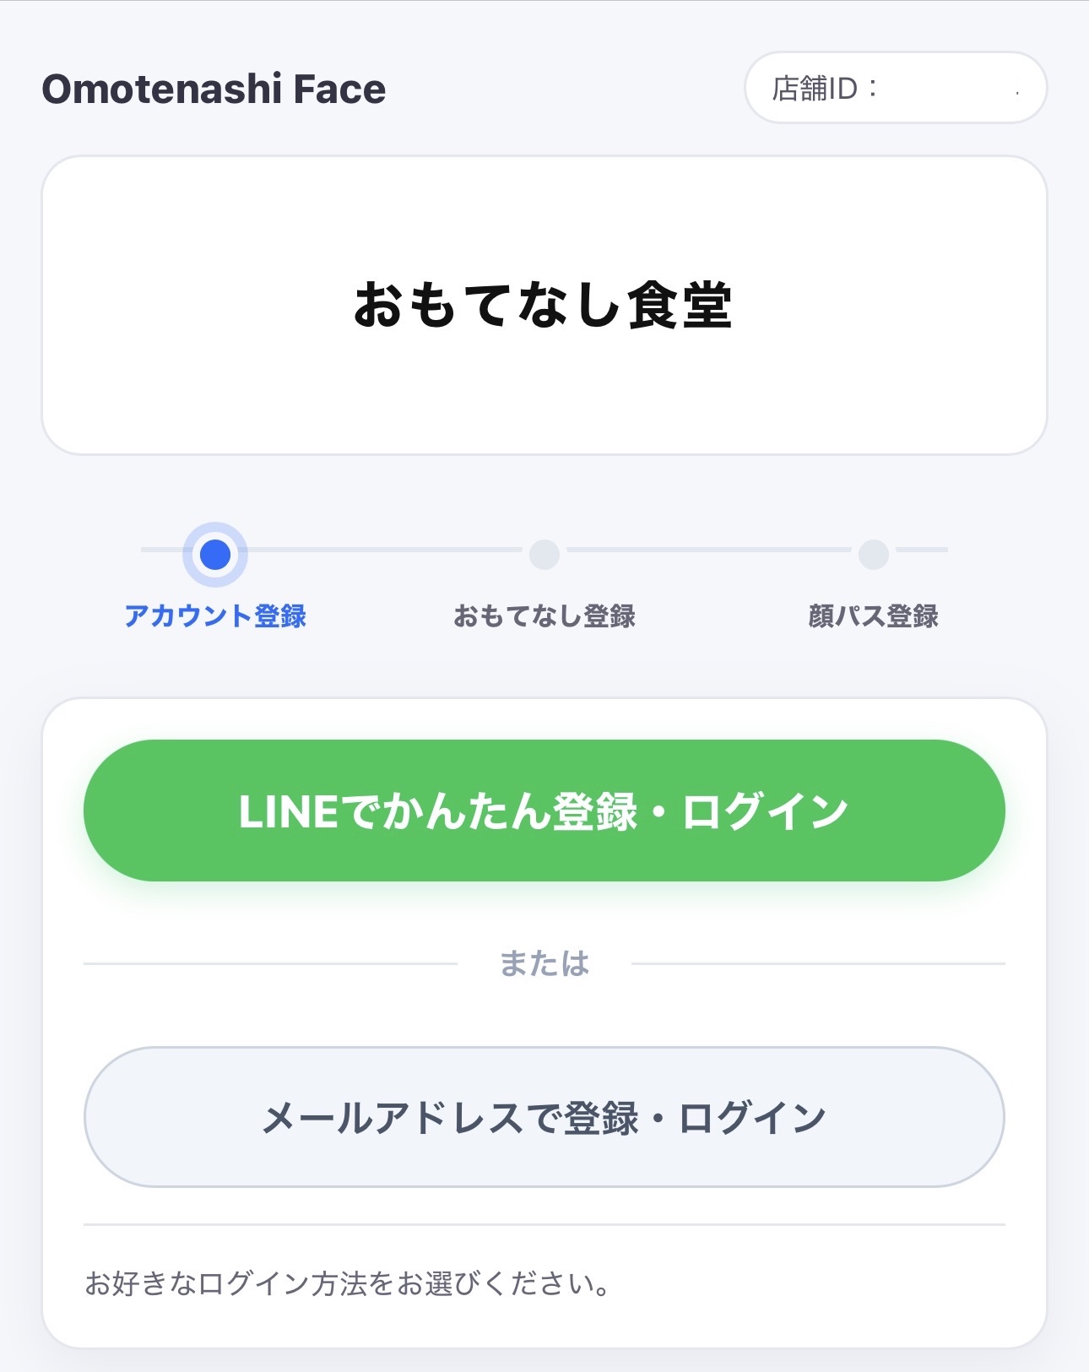Viewport: 1089px width, 1372px height.
Task: Click the 店舗ID field
Action: tap(896, 88)
